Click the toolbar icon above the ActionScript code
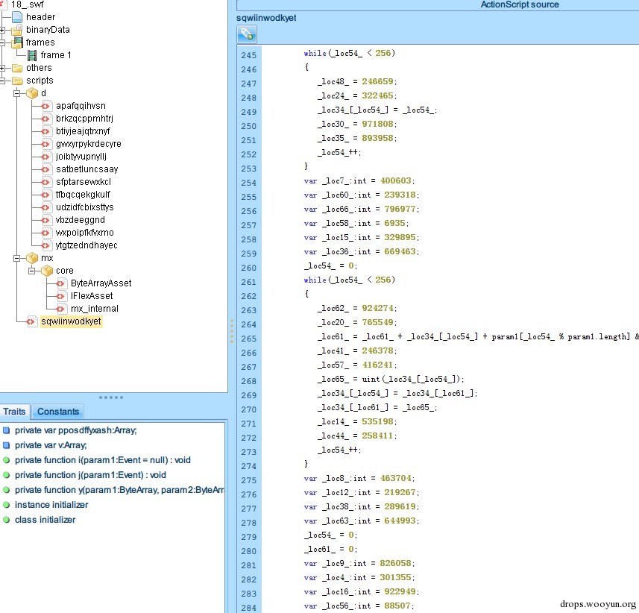 [x=247, y=34]
